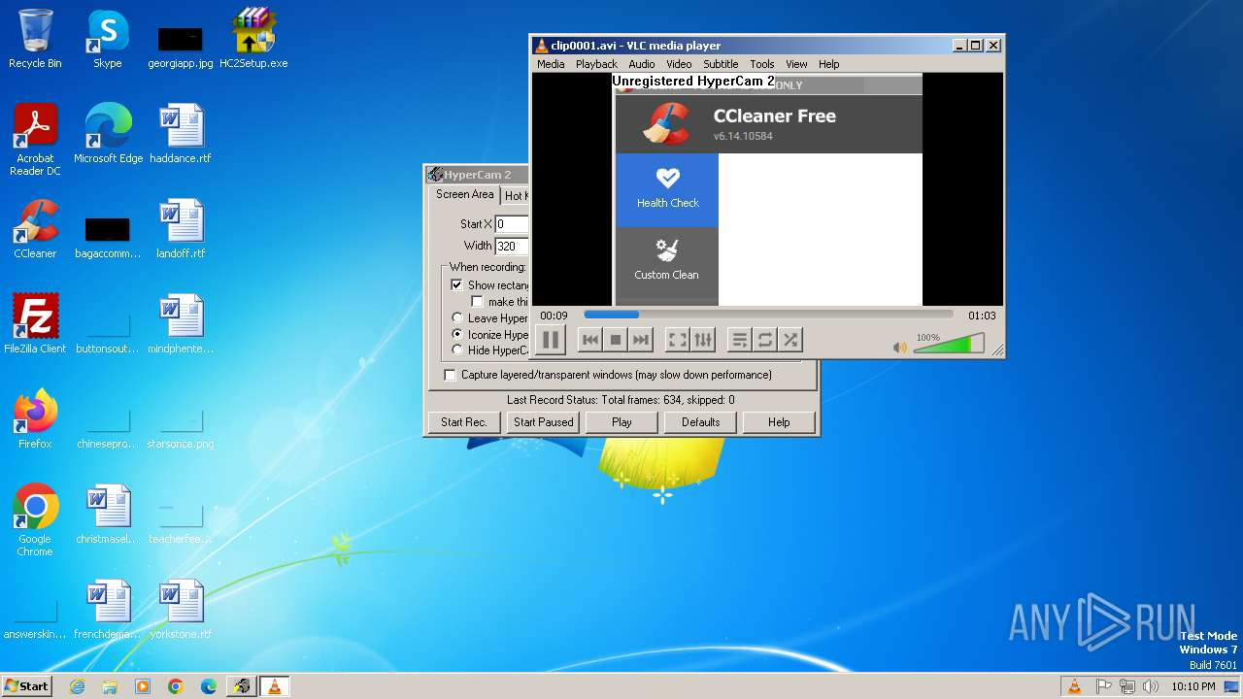Click the Start Rec. button
The image size is (1243, 699).
[x=464, y=422]
